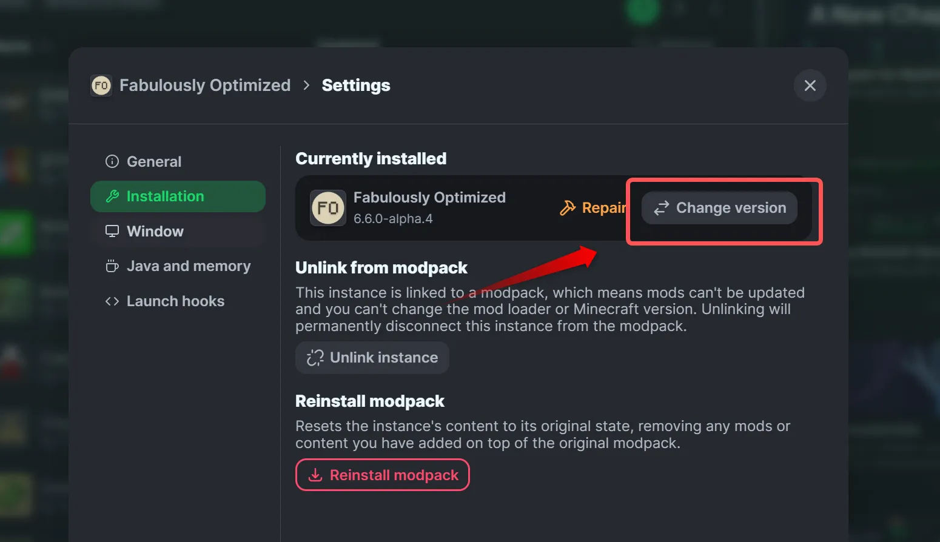Select the Installation settings tab
The width and height of the screenshot is (940, 542).
[165, 196]
